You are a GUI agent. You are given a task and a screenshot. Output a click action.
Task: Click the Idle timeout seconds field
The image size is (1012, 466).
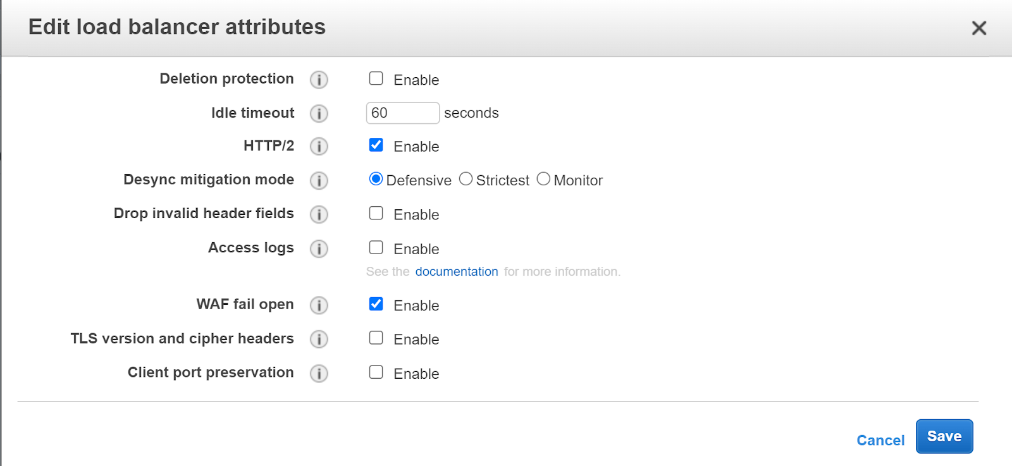click(402, 113)
